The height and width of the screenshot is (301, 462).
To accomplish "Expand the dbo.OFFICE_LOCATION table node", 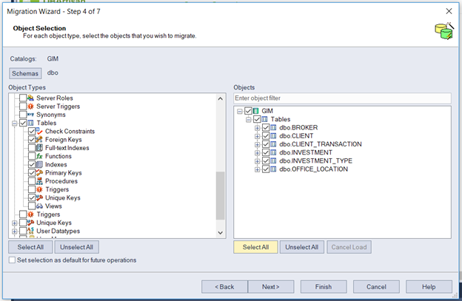I will [257, 169].
